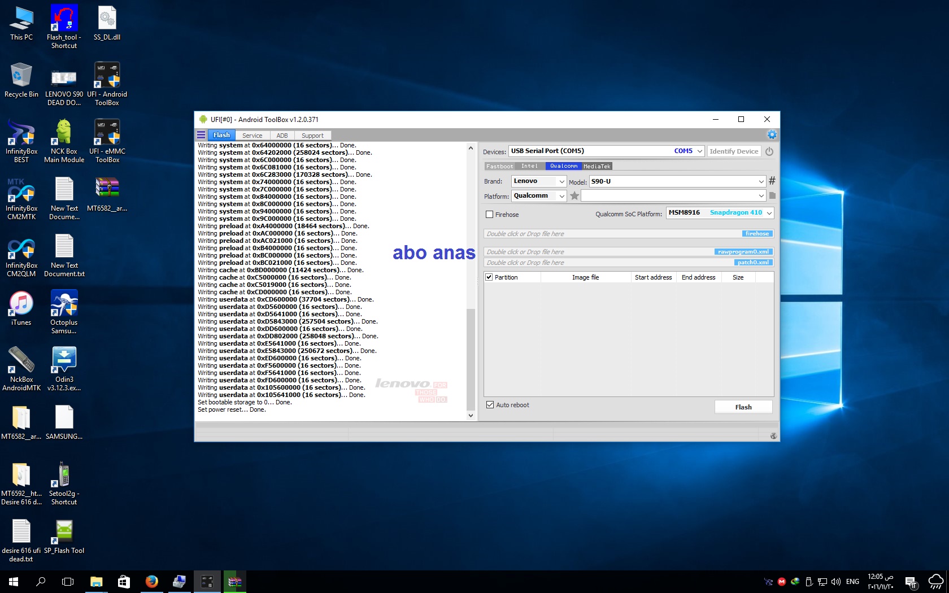Image resolution: width=949 pixels, height=593 pixels.
Task: Expand the empty dropdown beside the star
Action: pos(761,196)
